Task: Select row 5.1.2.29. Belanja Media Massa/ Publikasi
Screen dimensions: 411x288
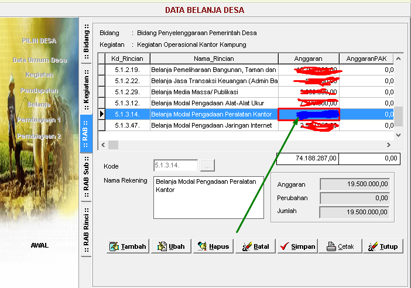Action: click(246, 92)
